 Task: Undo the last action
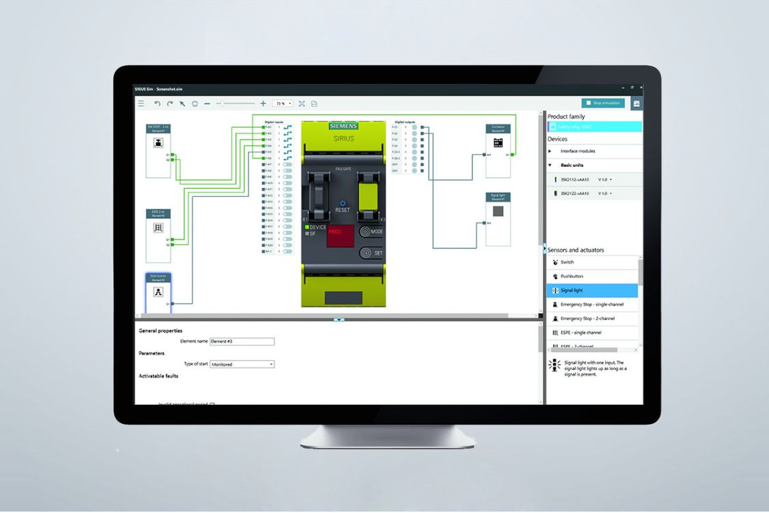point(157,103)
